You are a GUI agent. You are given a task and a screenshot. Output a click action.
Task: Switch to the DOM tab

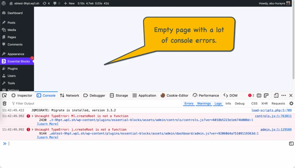tap(230, 96)
